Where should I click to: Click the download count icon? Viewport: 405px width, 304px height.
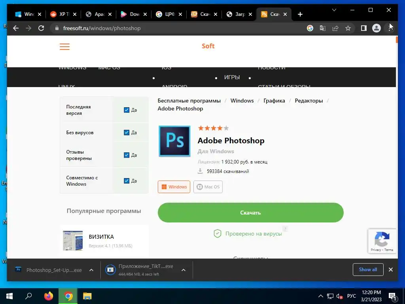[200, 171]
